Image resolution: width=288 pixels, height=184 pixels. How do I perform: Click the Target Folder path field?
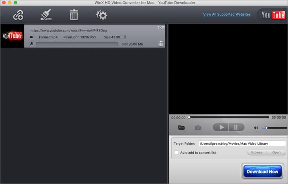point(242,144)
